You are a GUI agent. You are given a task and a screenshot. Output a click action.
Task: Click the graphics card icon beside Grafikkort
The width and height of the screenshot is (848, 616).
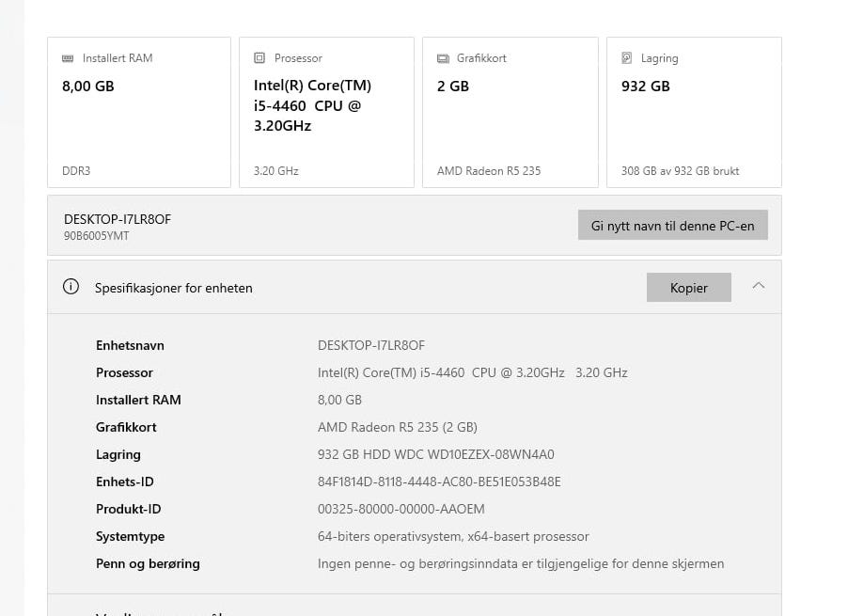click(x=443, y=58)
